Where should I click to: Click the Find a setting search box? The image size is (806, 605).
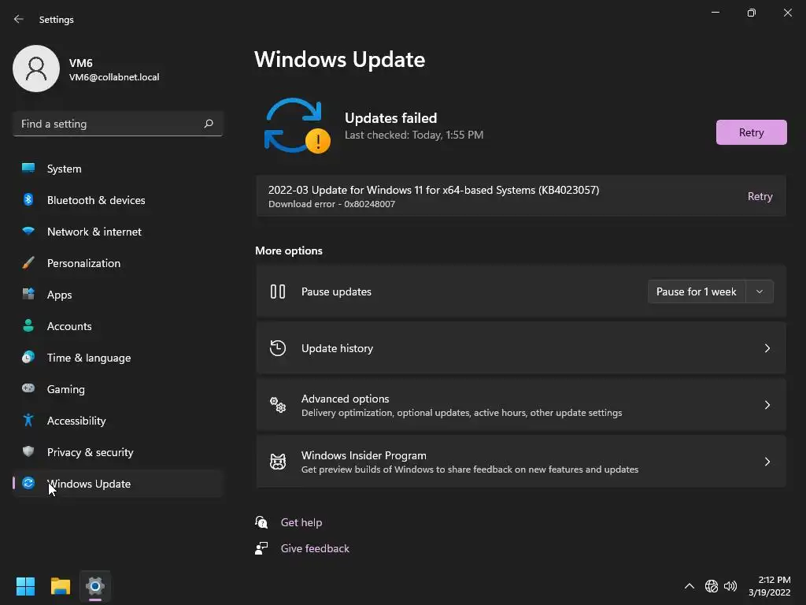pos(109,124)
